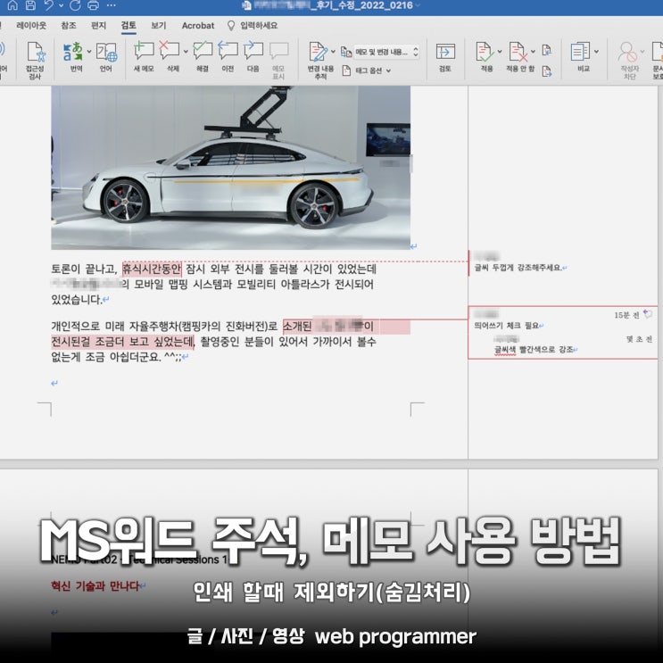
Task: Insert a comment with 새 메모
Action: click(x=144, y=56)
